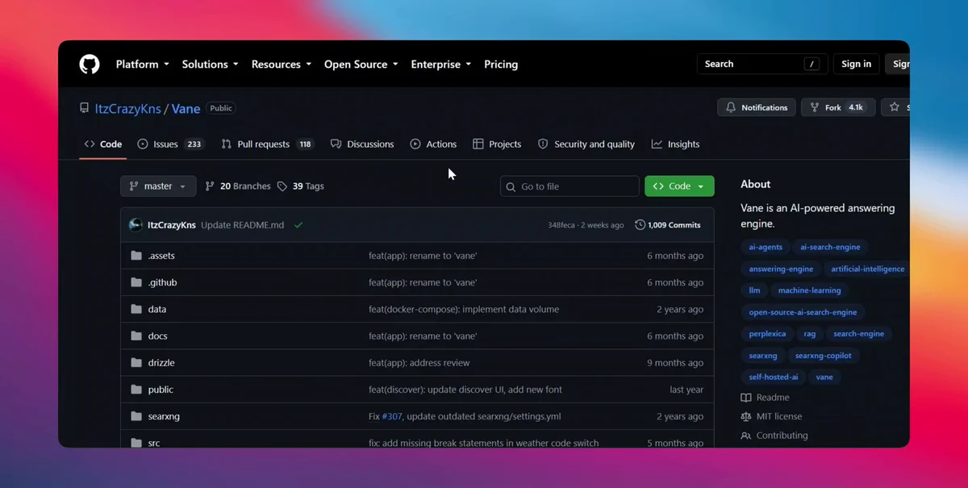Expand the master branch dropdown

(158, 186)
